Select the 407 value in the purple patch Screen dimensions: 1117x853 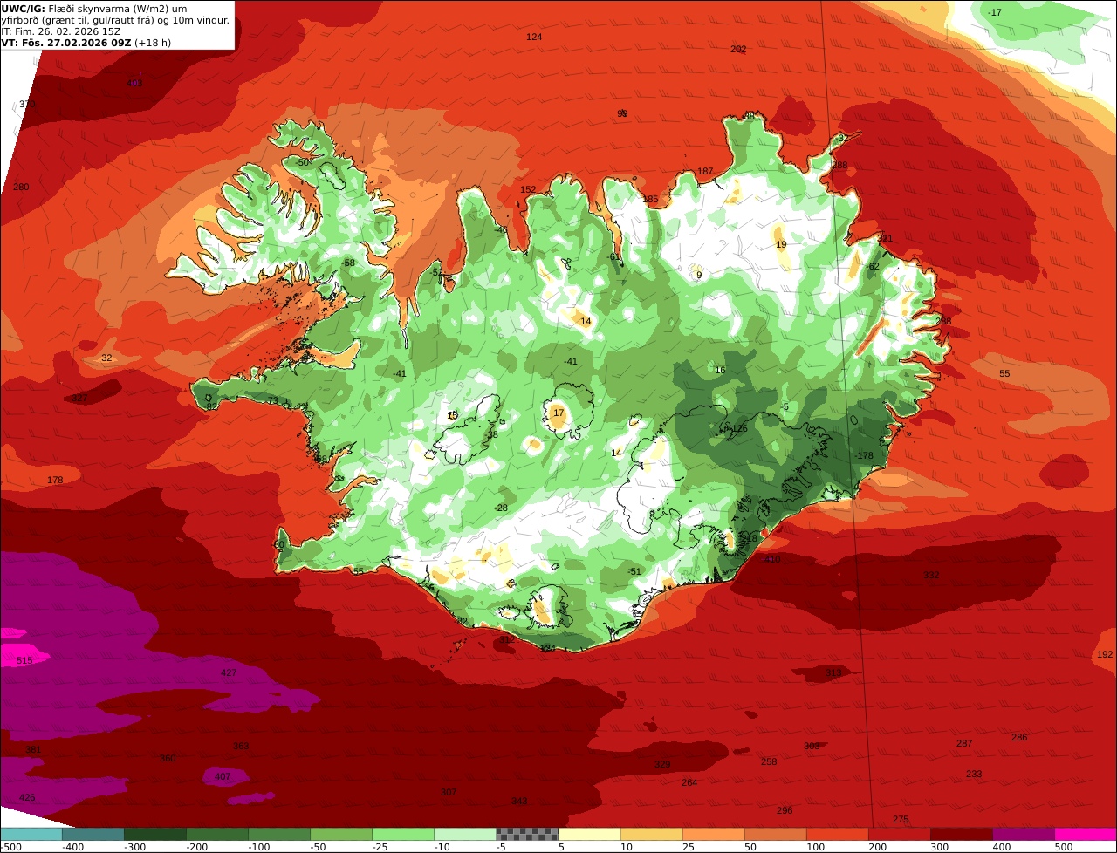(223, 776)
